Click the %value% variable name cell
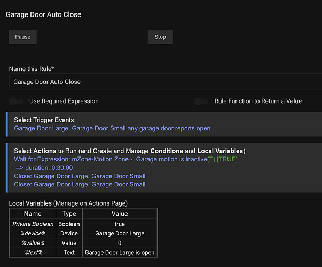The height and width of the screenshot is (267, 322). click(x=33, y=243)
